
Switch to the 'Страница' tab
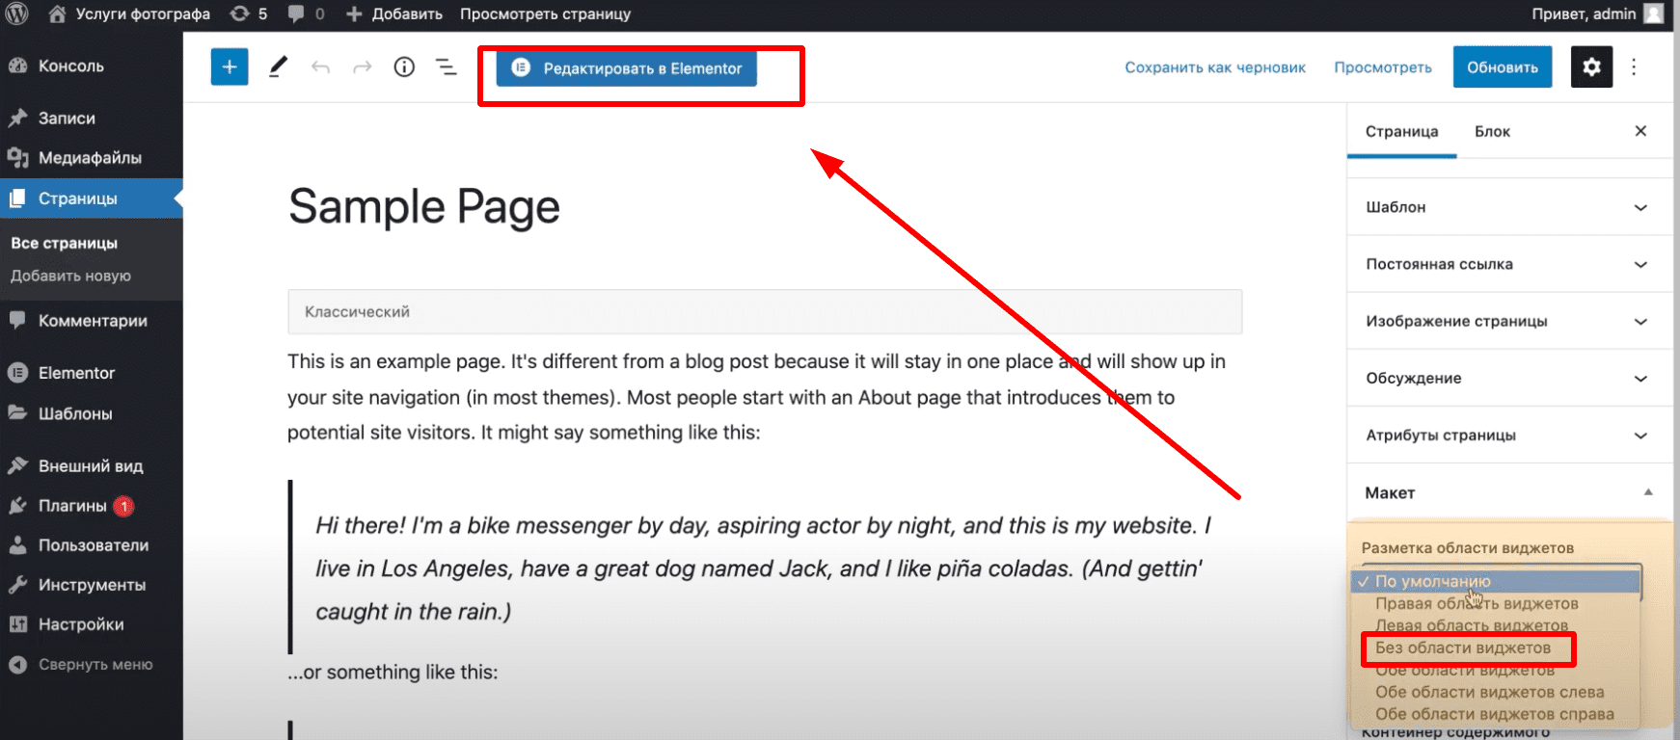click(x=1401, y=131)
